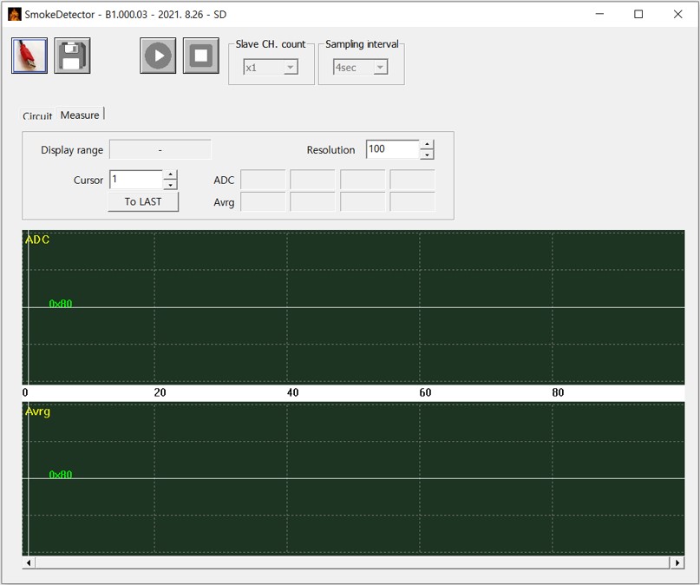The width and height of the screenshot is (700, 585).
Task: Click into the Cursor input field
Action: coord(135,180)
